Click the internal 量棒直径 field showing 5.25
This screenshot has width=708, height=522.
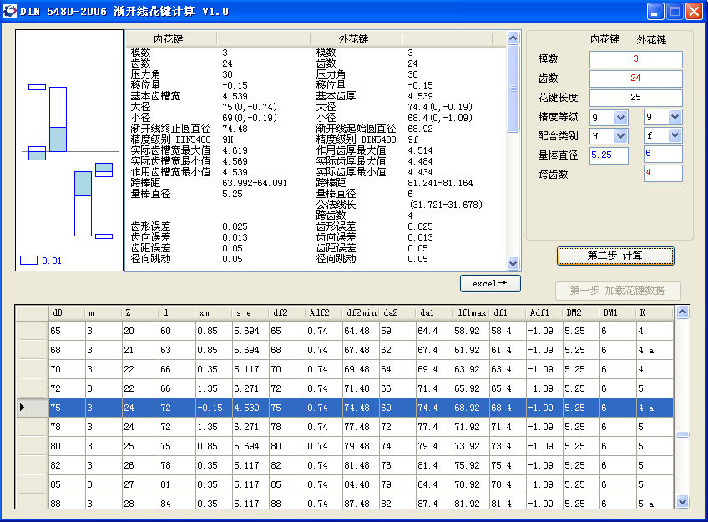[609, 155]
